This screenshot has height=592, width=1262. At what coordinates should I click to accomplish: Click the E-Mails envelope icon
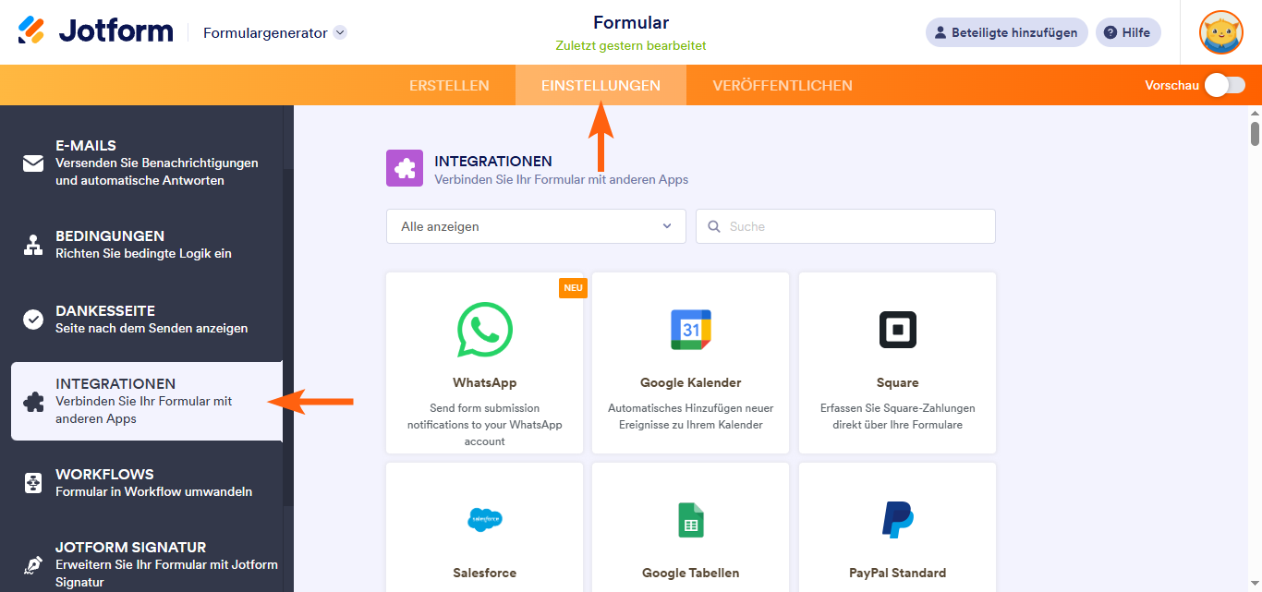click(33, 163)
